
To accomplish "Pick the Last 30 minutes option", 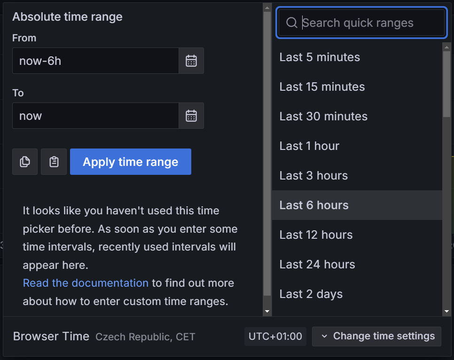I will 323,116.
